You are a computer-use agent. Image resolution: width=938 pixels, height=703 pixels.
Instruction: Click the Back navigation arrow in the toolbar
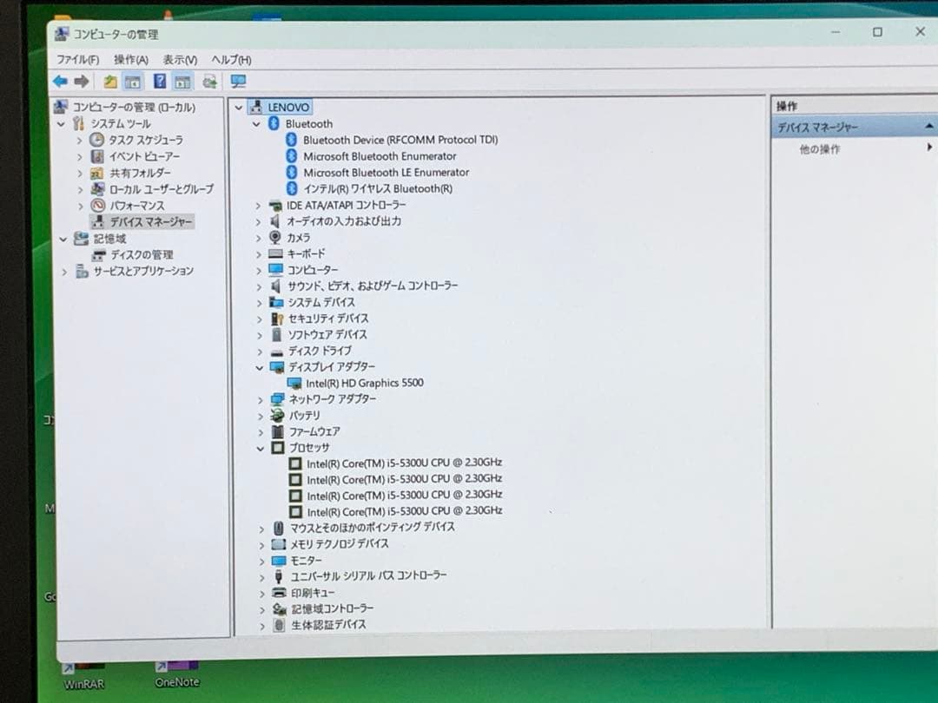[59, 81]
